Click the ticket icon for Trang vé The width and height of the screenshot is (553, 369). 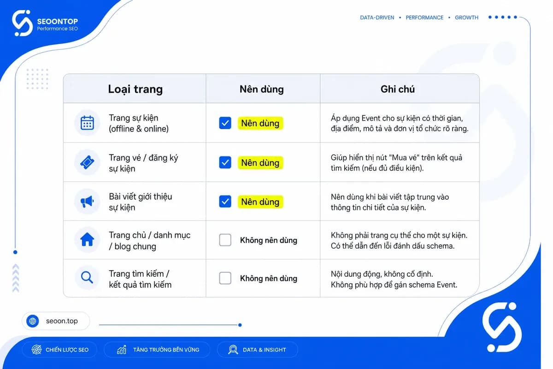point(87,162)
